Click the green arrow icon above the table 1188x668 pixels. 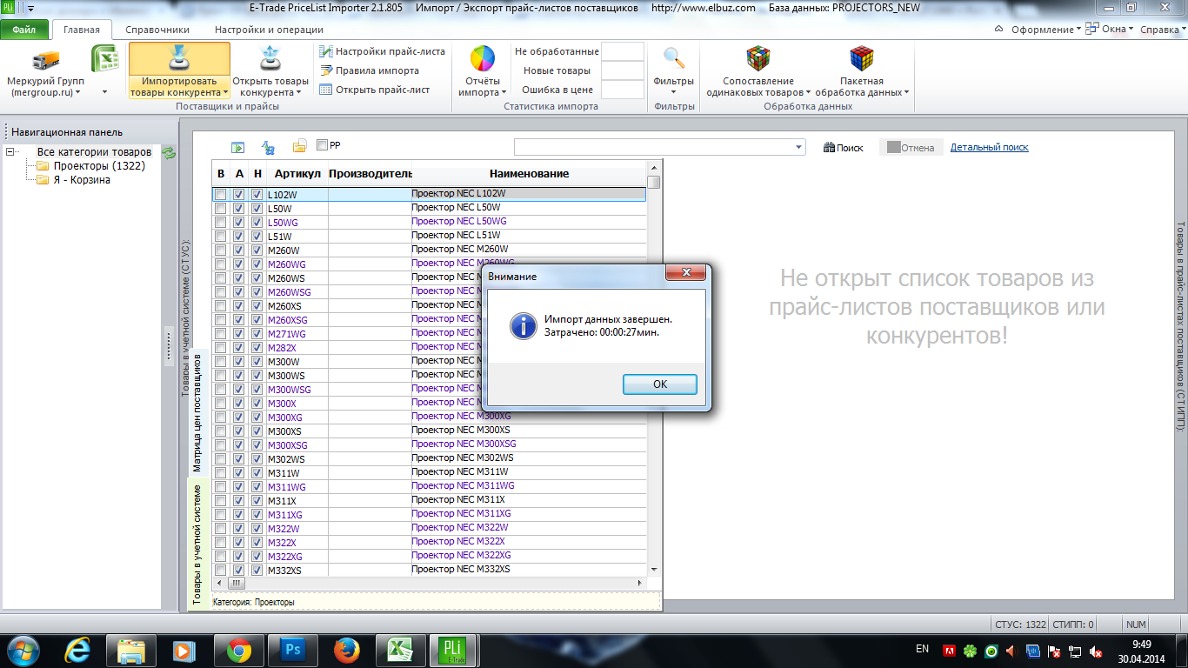[237, 147]
